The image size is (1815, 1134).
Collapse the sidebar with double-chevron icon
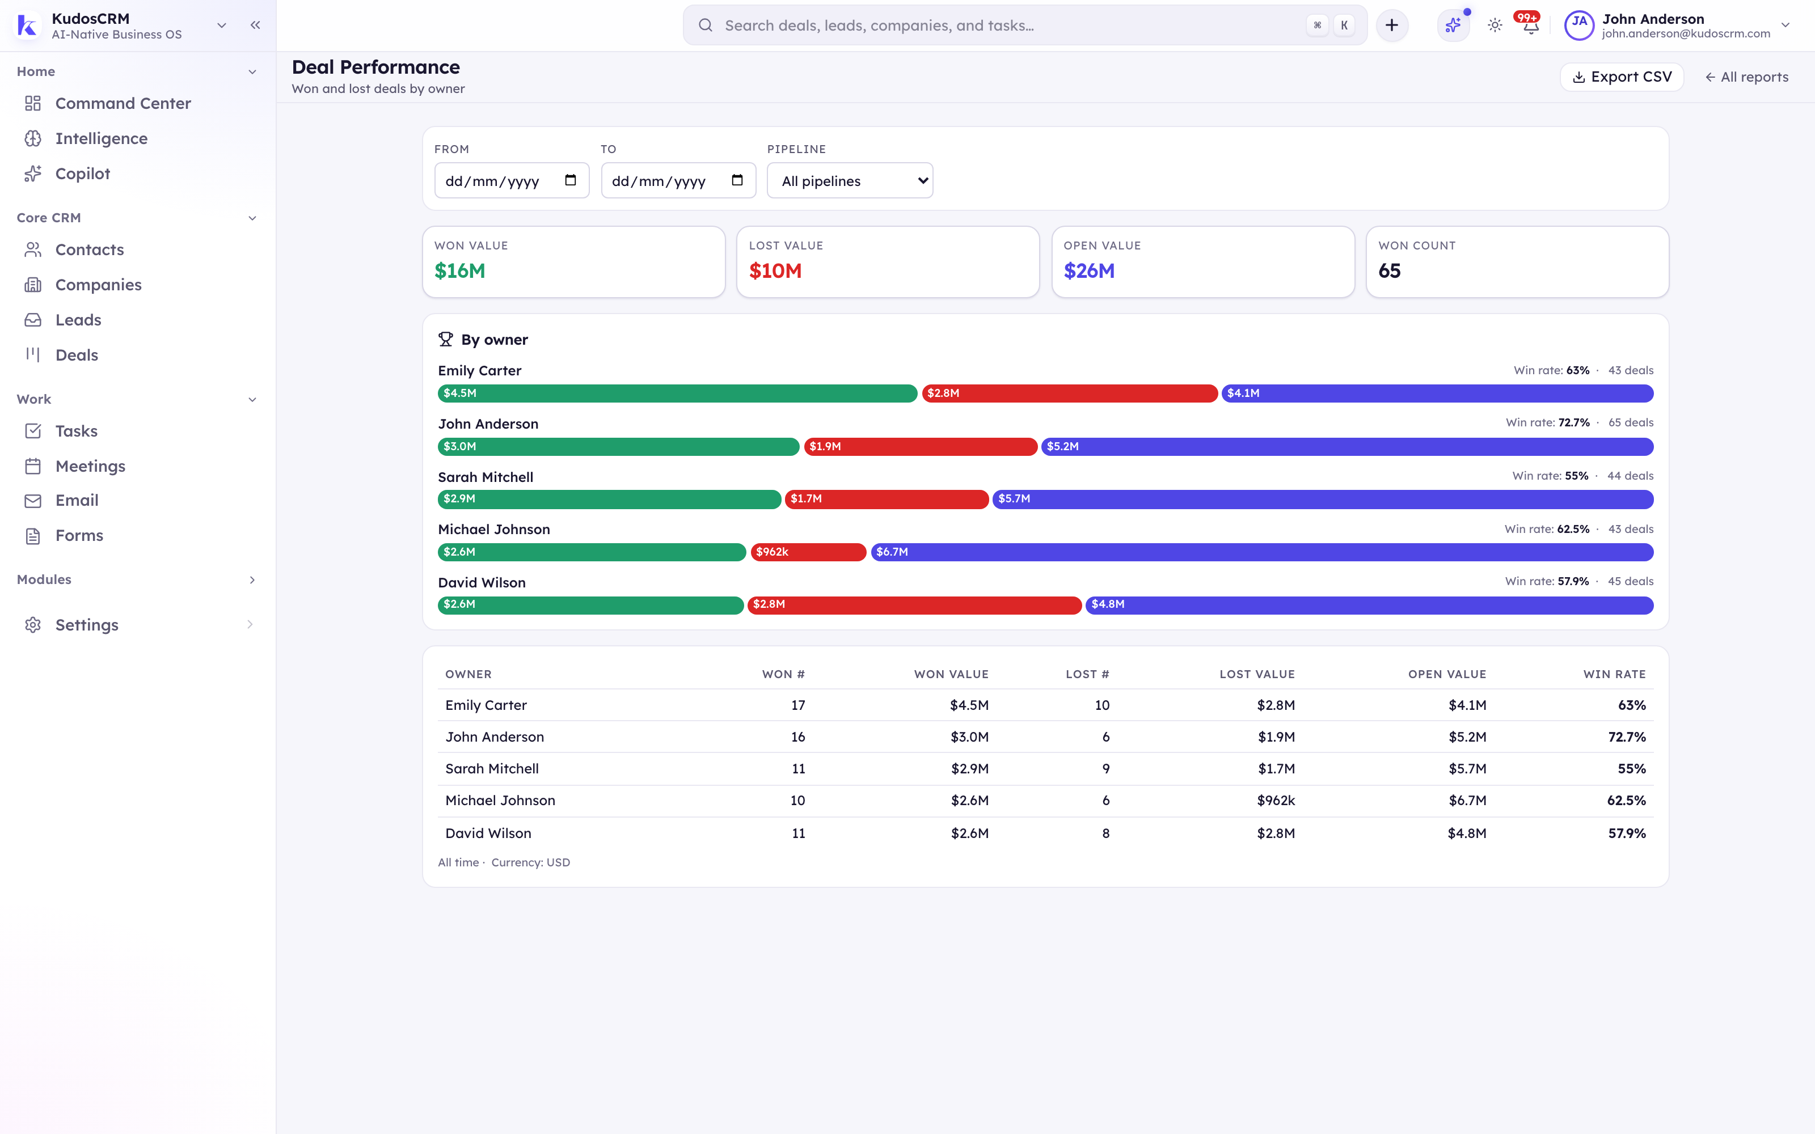(x=255, y=25)
